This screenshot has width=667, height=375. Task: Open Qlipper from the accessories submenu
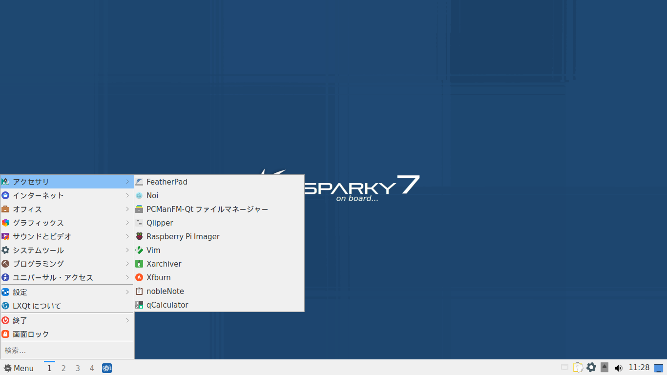tap(219, 223)
